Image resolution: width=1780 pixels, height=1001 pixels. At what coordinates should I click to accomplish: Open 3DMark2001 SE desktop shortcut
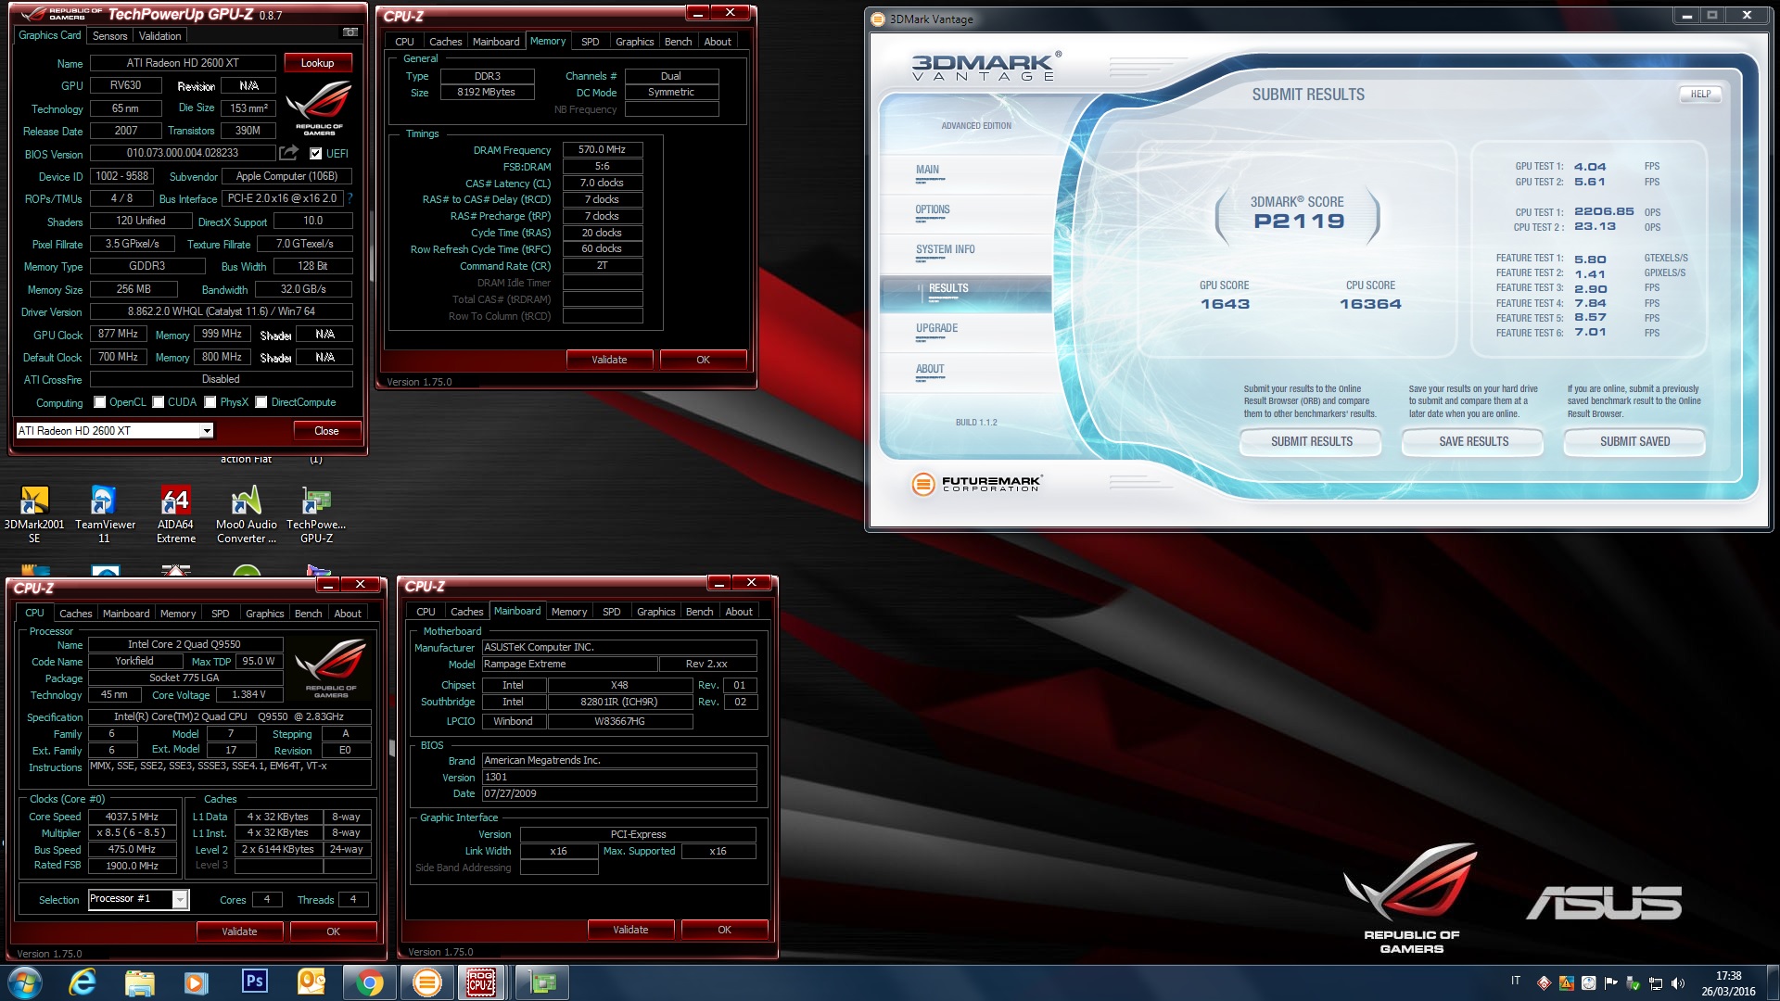[34, 514]
